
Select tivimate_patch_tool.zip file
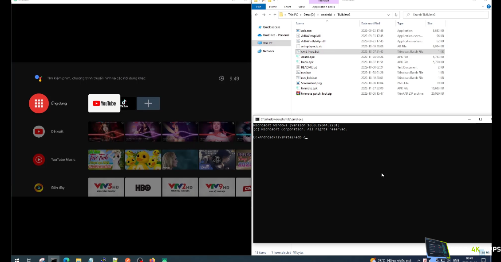[x=316, y=93]
